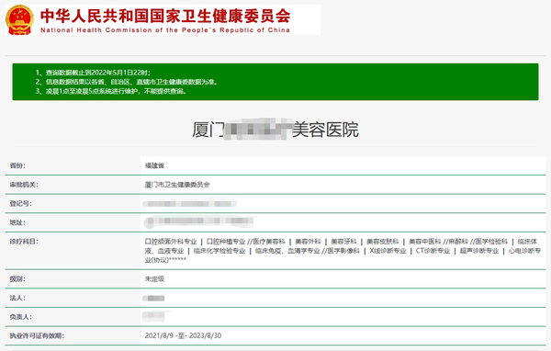Select the department 医学检验科
The image size is (551, 351).
coord(491,242)
